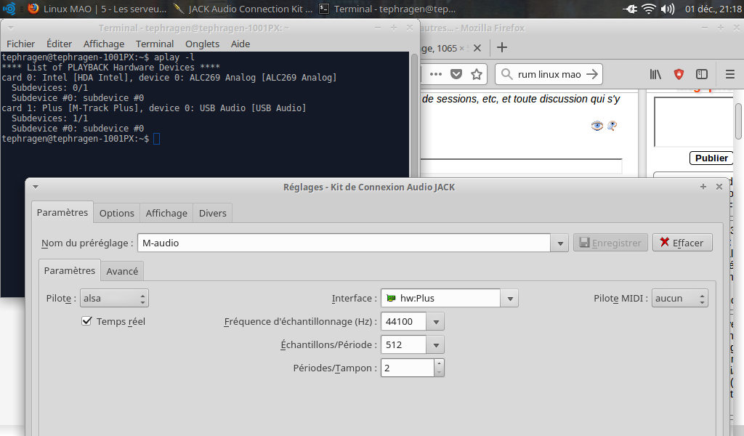Close the JACK Réglages window
The image size is (744, 436).
719,187
